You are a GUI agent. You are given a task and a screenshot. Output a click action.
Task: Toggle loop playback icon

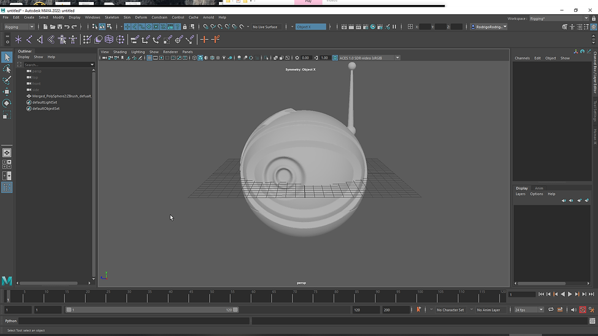point(551,310)
